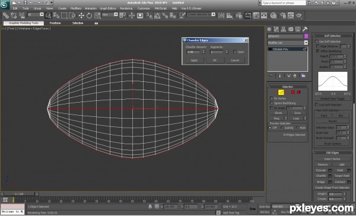This screenshot has width=356, height=216.
Task: Open Extrude settings box button
Action: [330, 170]
